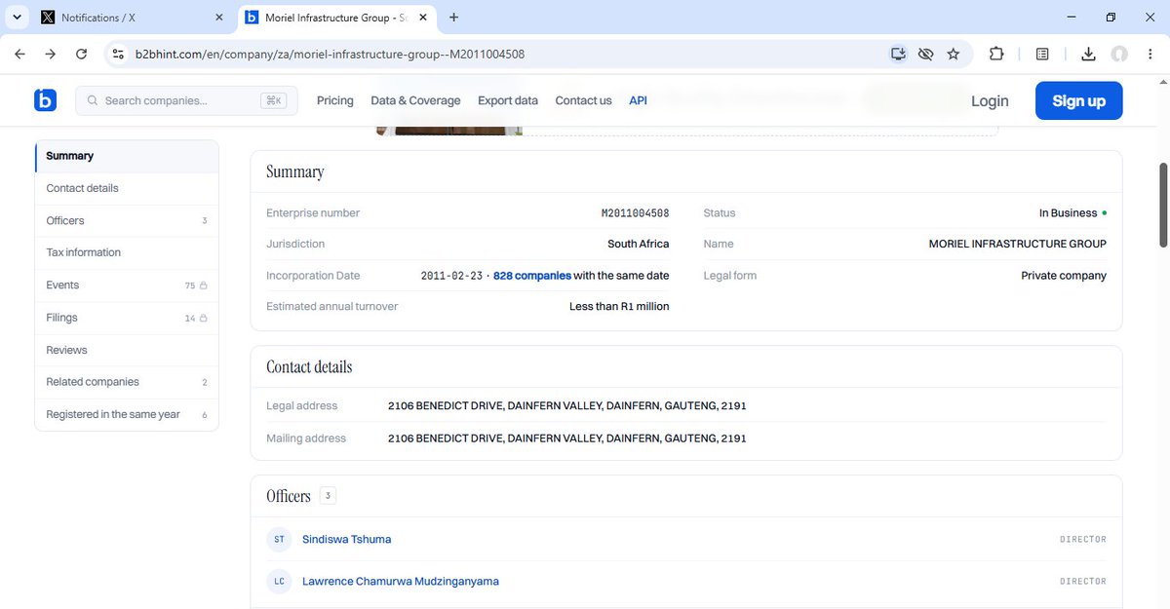Bookmark this page with the star icon
This screenshot has width=1170, height=609.
(x=954, y=55)
